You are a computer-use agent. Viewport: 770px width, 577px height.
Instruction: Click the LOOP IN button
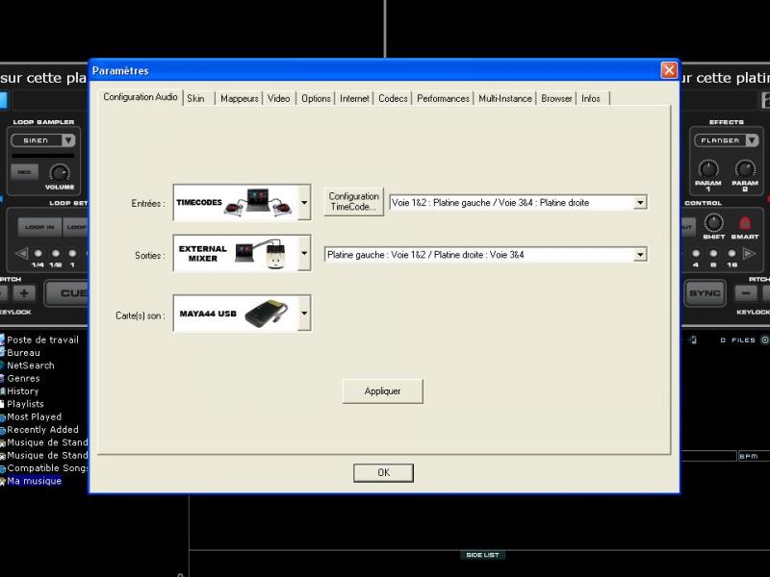39,227
